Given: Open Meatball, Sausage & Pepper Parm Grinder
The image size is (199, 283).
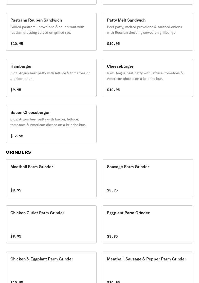Looking at the screenshot, I should [x=146, y=259].
